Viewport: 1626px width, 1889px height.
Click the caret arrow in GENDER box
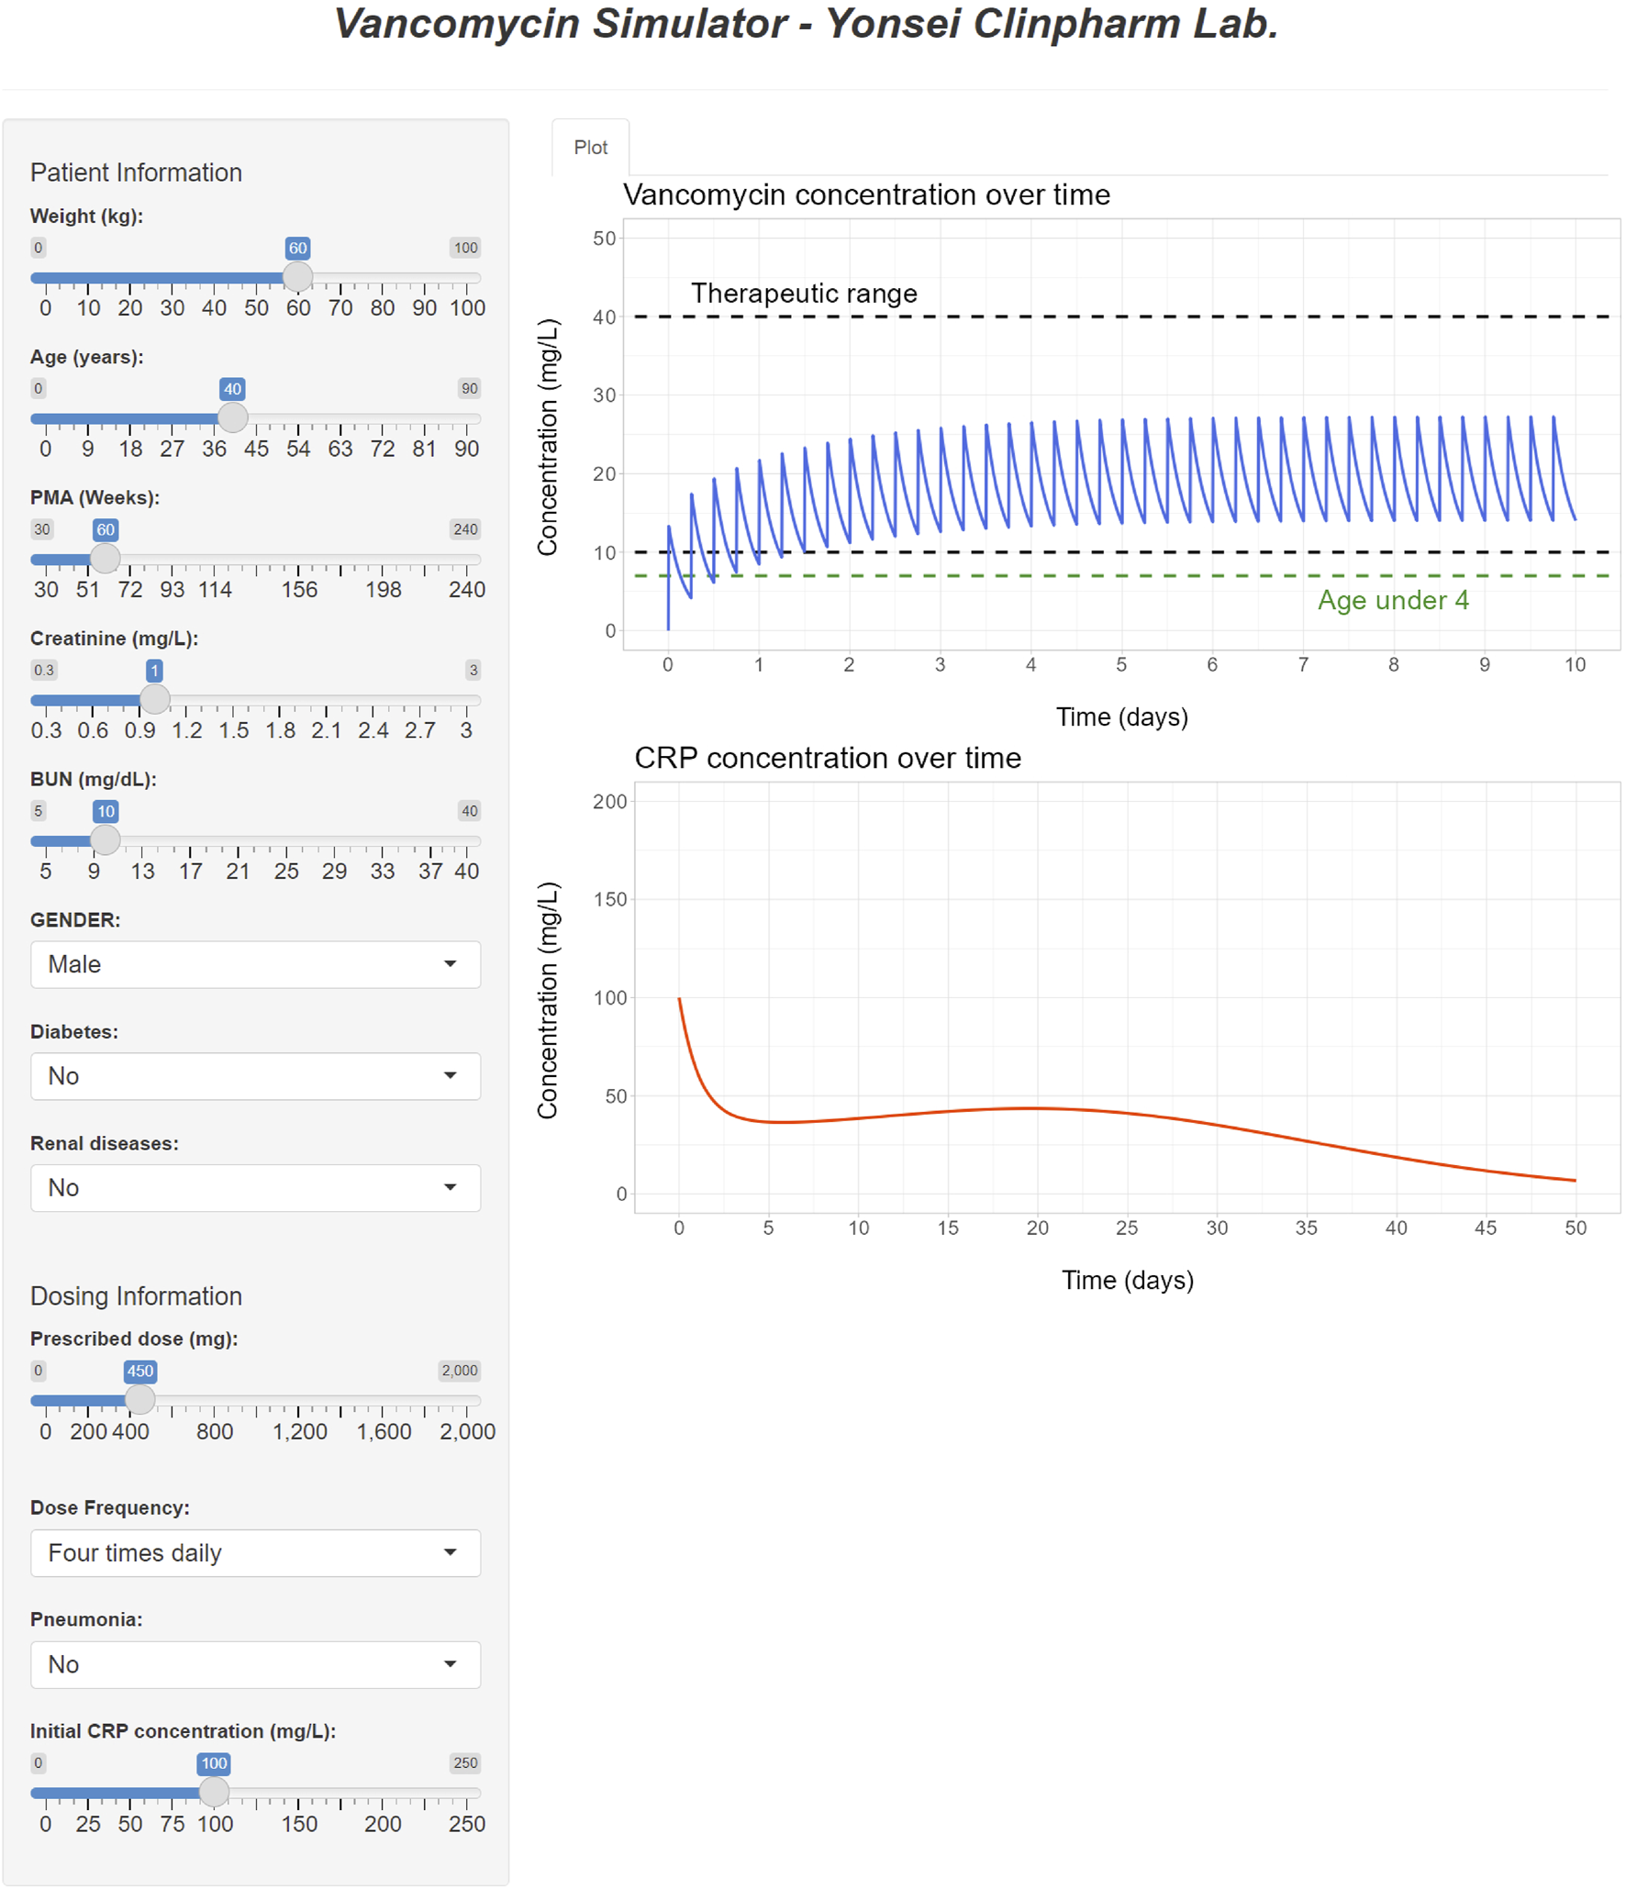pyautogui.click(x=450, y=964)
